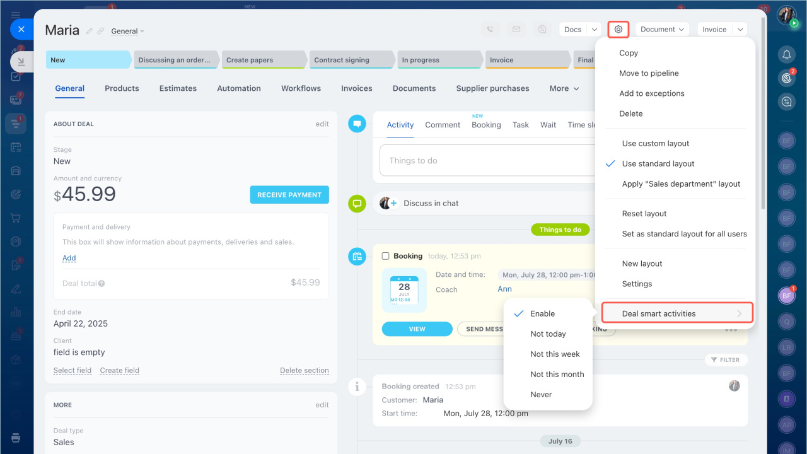Click the Add link in Payment and delivery

pos(69,258)
